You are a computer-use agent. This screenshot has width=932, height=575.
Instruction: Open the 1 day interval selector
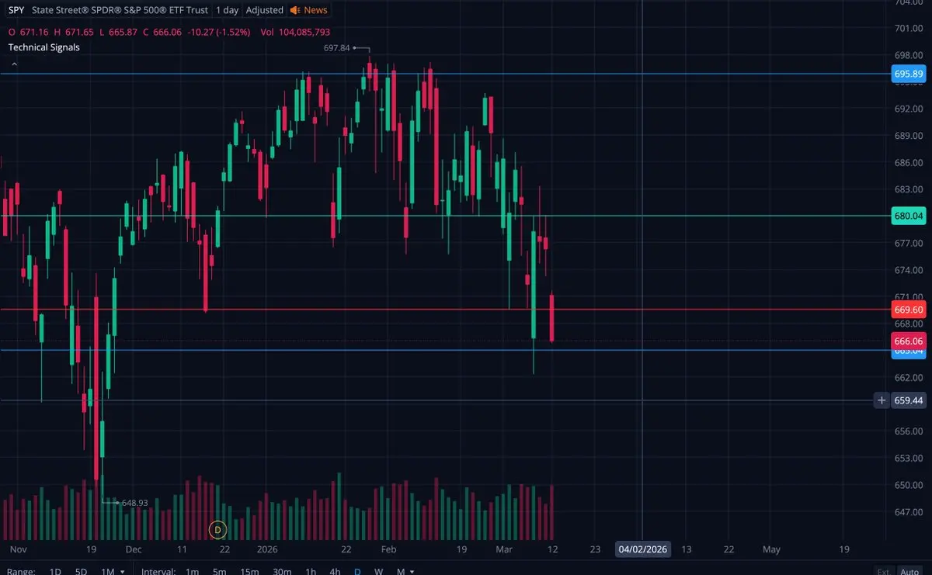pyautogui.click(x=228, y=10)
